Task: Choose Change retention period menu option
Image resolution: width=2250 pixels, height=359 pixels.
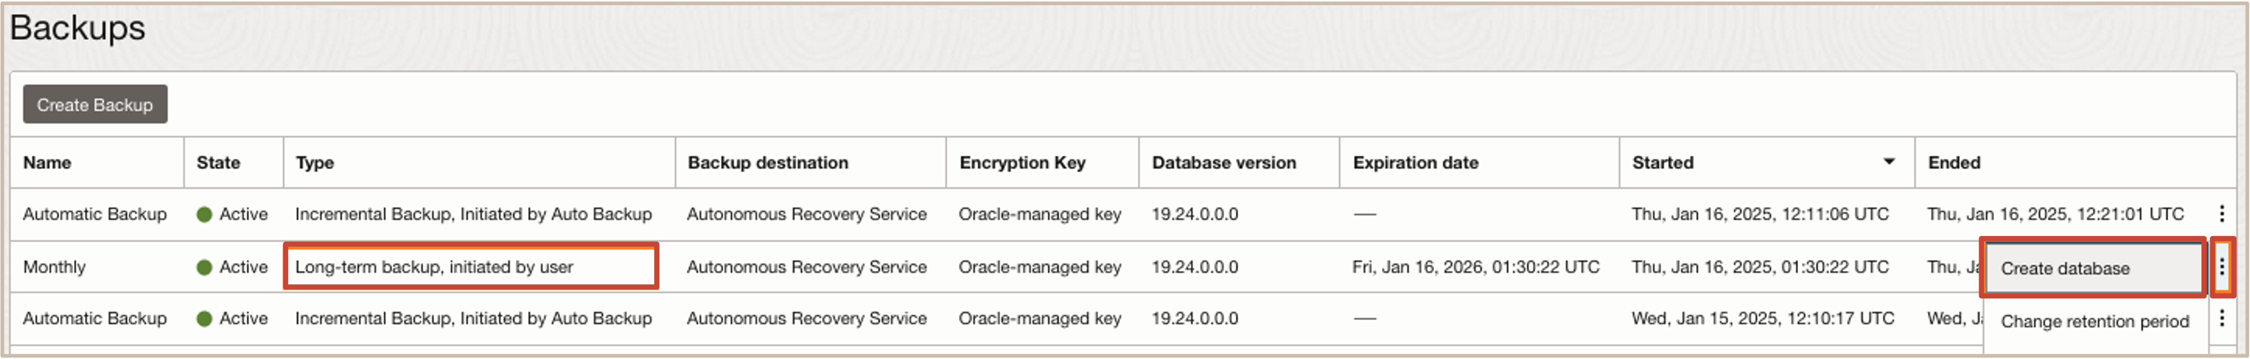Action: click(2094, 321)
